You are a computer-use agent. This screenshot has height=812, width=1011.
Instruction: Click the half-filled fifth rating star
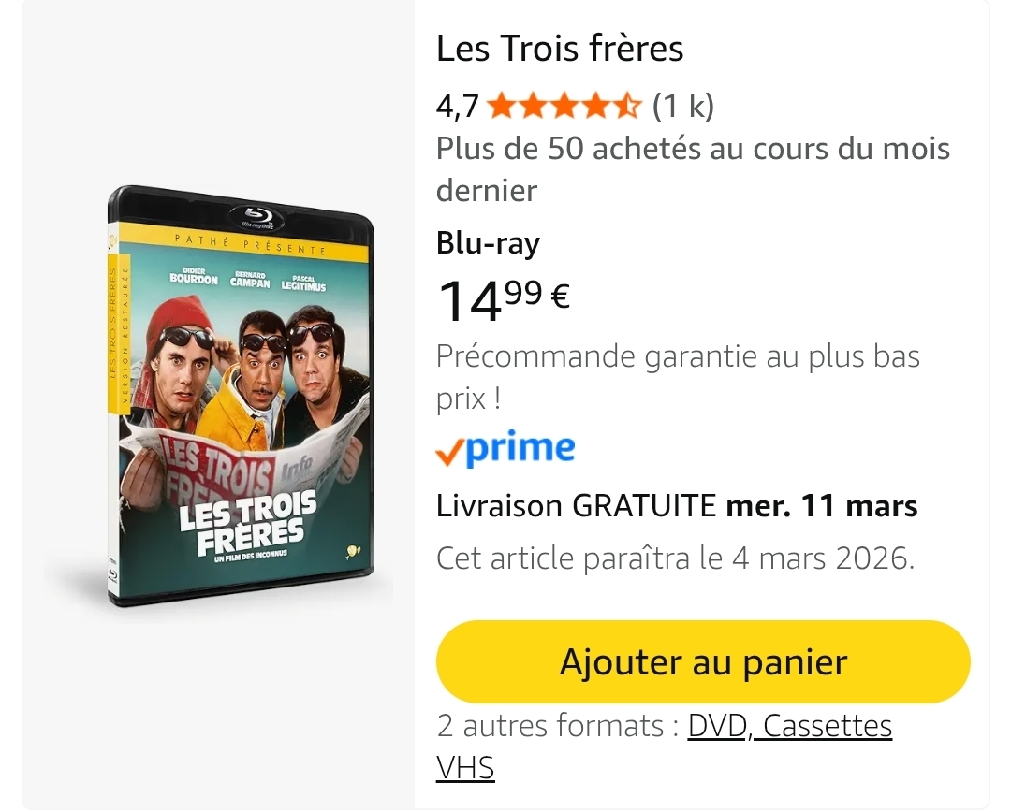pos(627,108)
